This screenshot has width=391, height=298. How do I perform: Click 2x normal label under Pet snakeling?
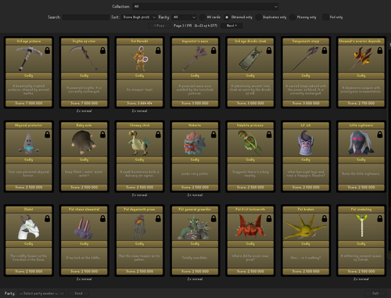pos(361,279)
